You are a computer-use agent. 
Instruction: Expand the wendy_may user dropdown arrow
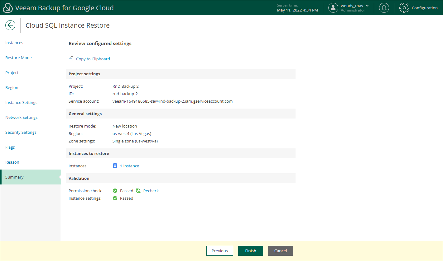coord(367,6)
